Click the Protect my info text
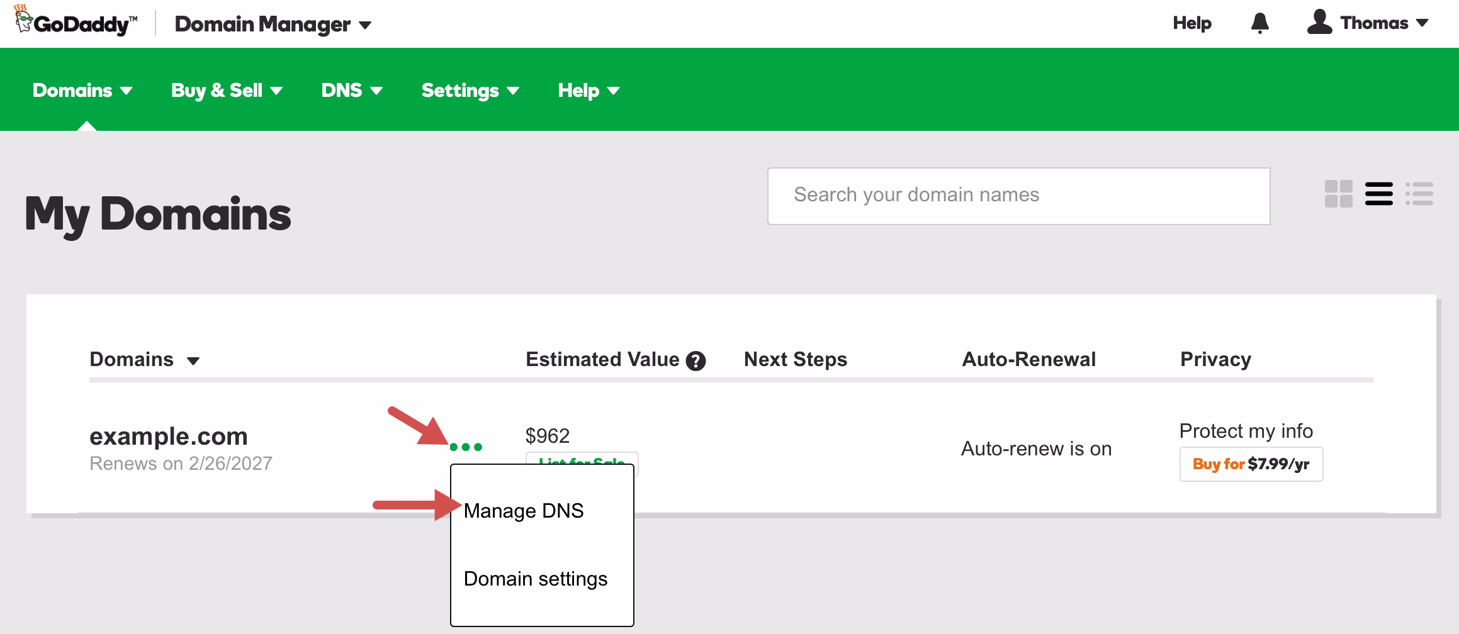The height and width of the screenshot is (634, 1459). (x=1246, y=431)
